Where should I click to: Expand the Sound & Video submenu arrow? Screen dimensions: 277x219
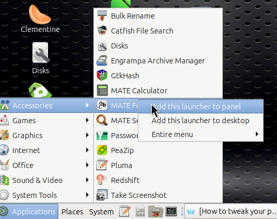click(87, 180)
